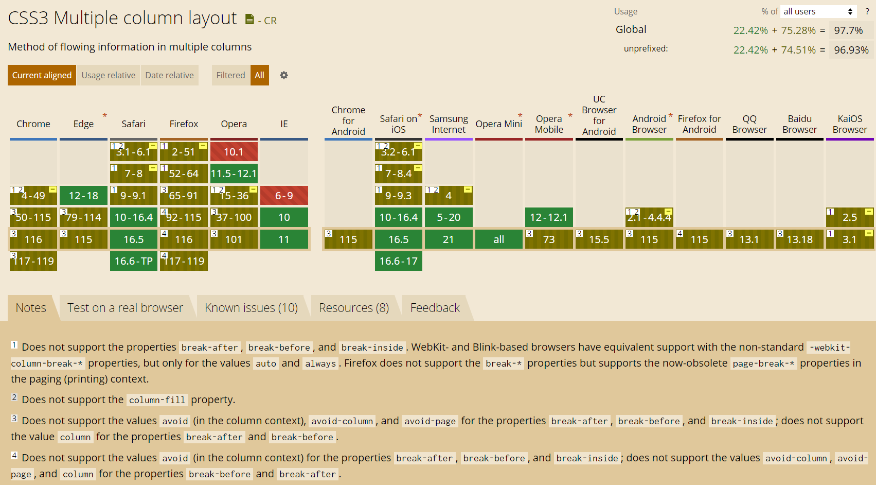Select Opera Mobile 12-12.1 cell
This screenshot has width=876, height=485.
[549, 217]
